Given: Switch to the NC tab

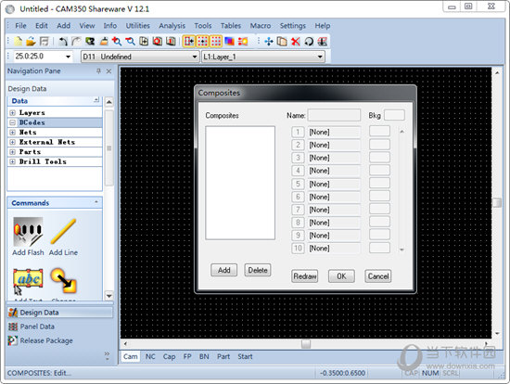Looking at the screenshot, I should tap(150, 357).
